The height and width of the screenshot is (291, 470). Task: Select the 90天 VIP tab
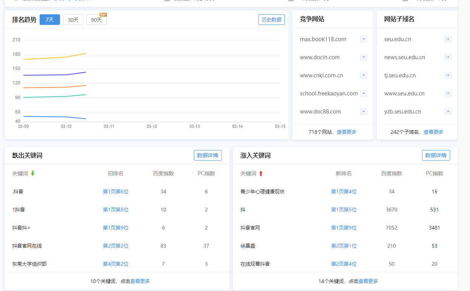97,20
